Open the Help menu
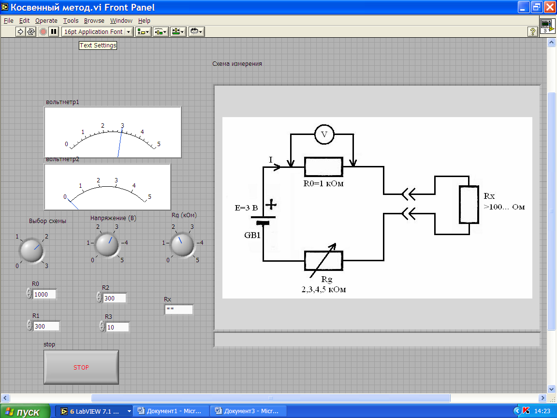Screen dimensions: 557x418 pos(144,21)
